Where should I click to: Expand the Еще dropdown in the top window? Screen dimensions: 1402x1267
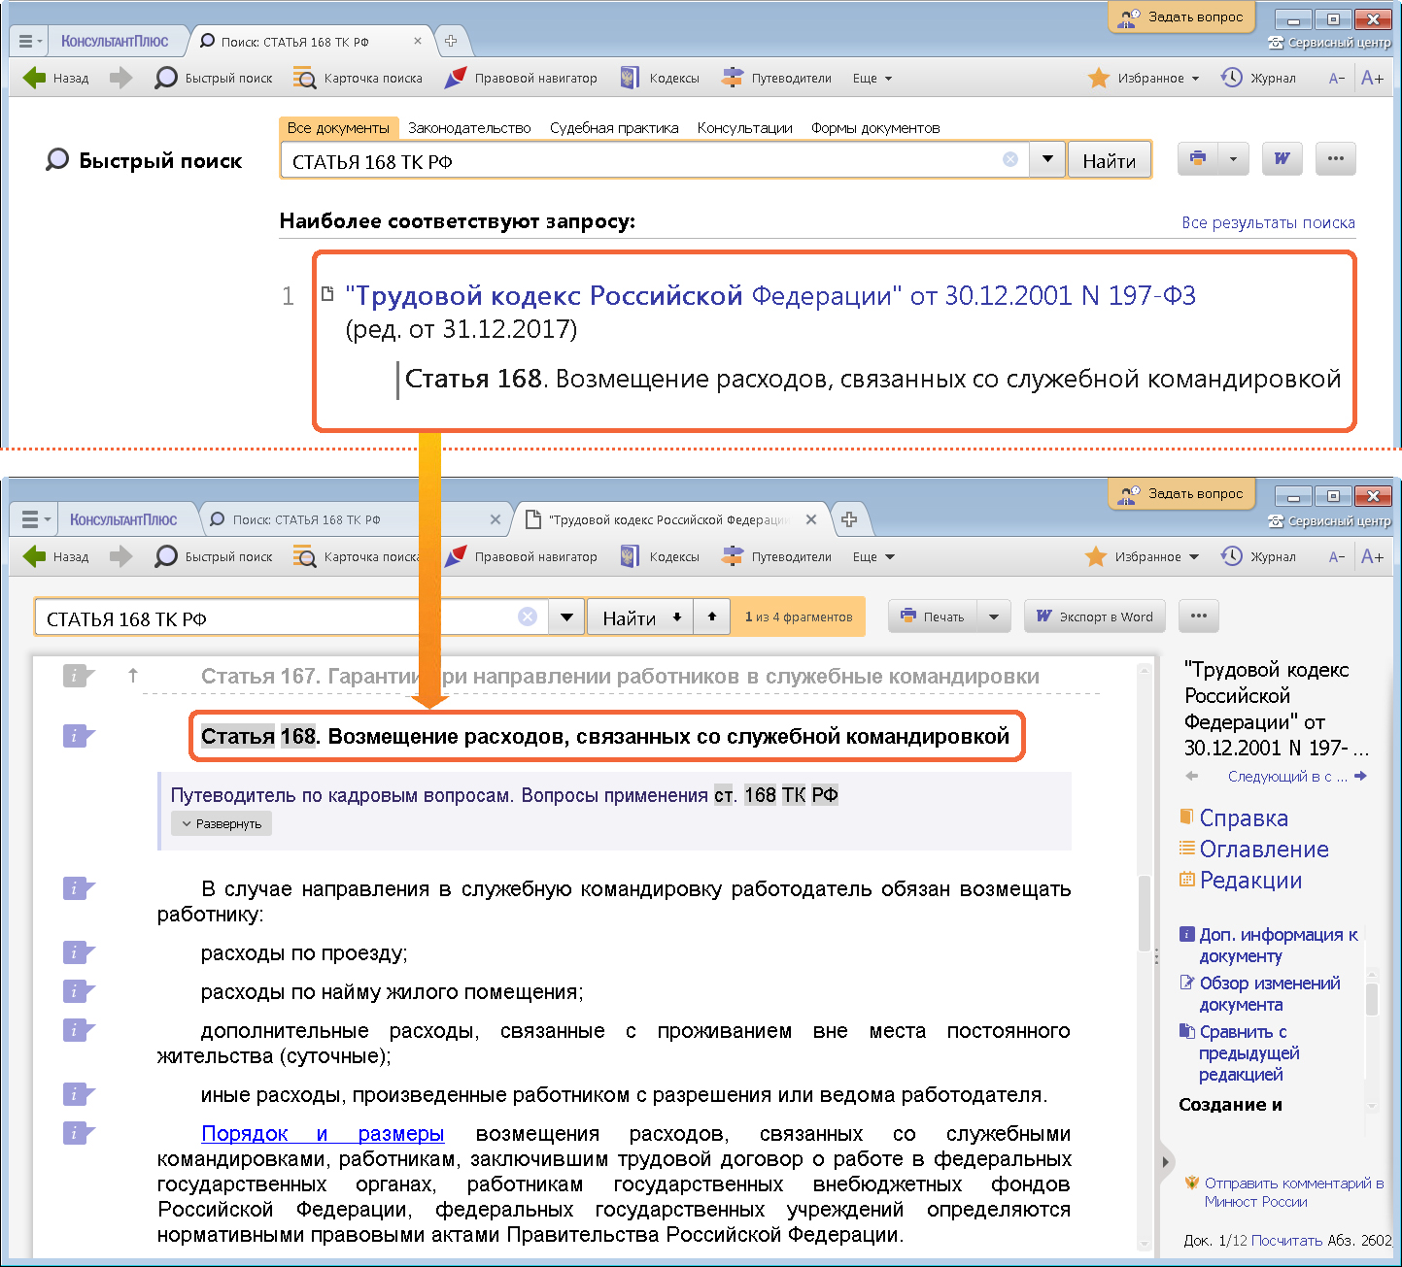[872, 79]
